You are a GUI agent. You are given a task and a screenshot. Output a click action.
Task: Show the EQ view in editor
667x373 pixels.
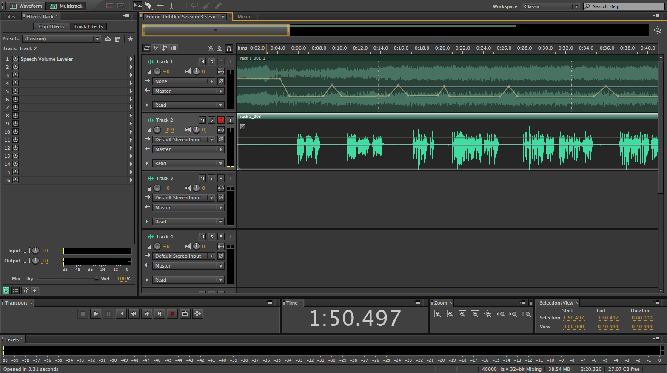[x=174, y=48]
